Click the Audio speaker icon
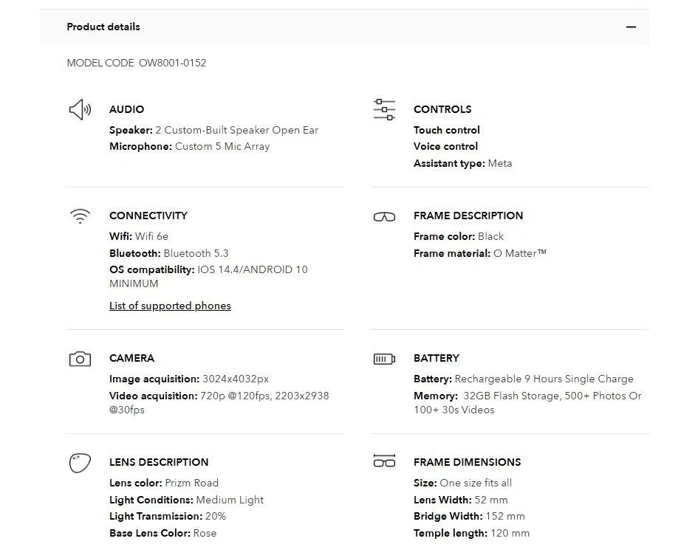Viewport: 698px width, 544px height. 80,110
